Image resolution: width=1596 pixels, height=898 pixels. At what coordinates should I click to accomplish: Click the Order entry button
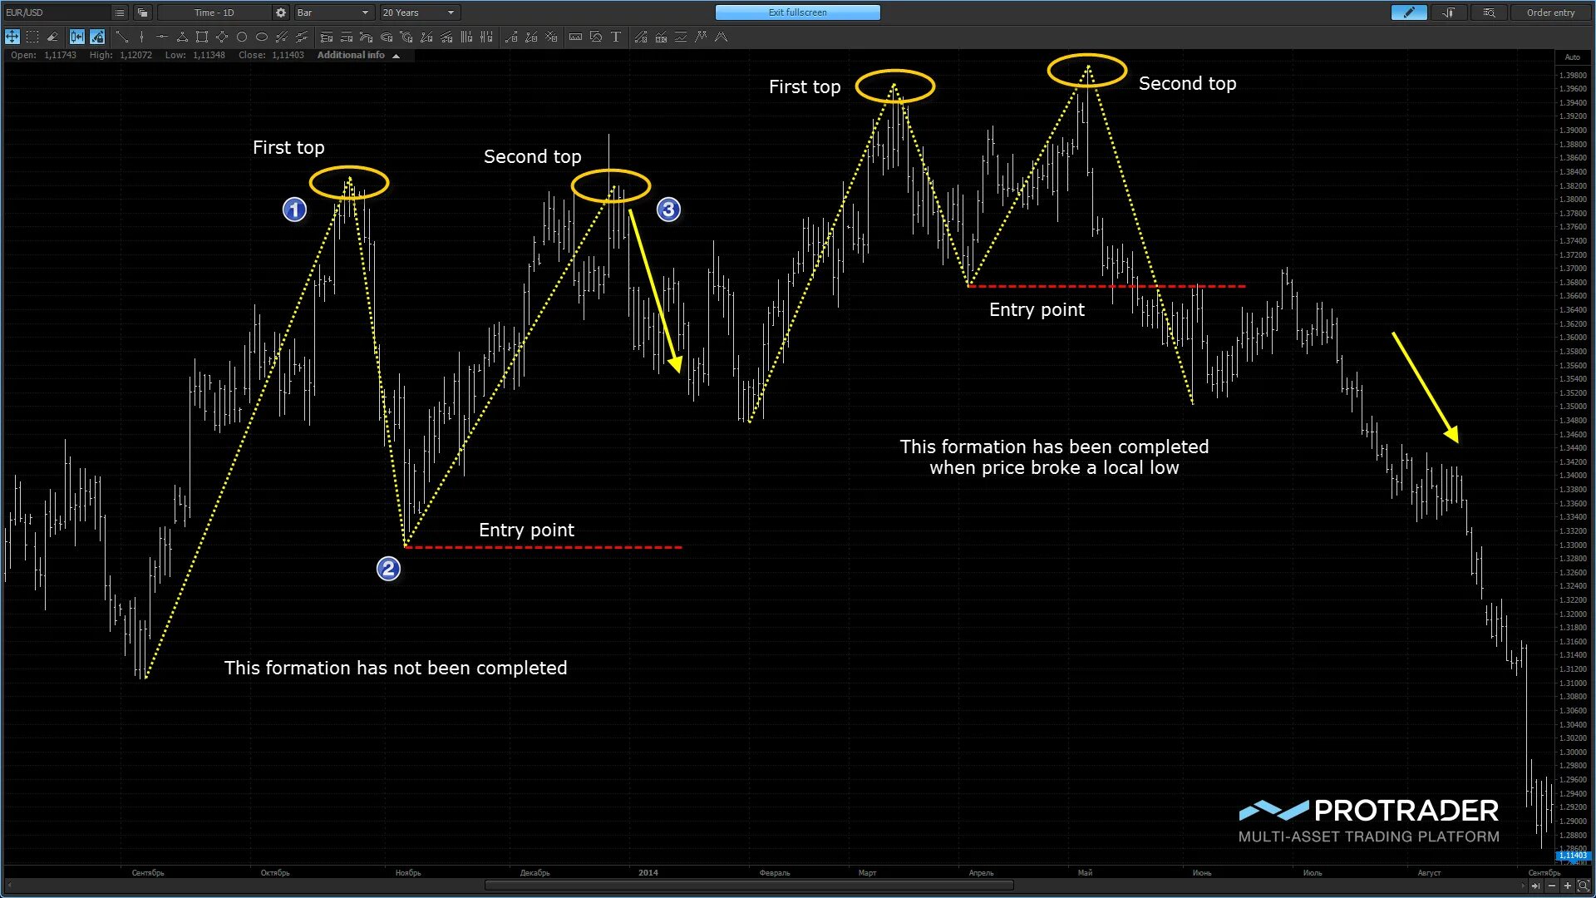[1551, 12]
